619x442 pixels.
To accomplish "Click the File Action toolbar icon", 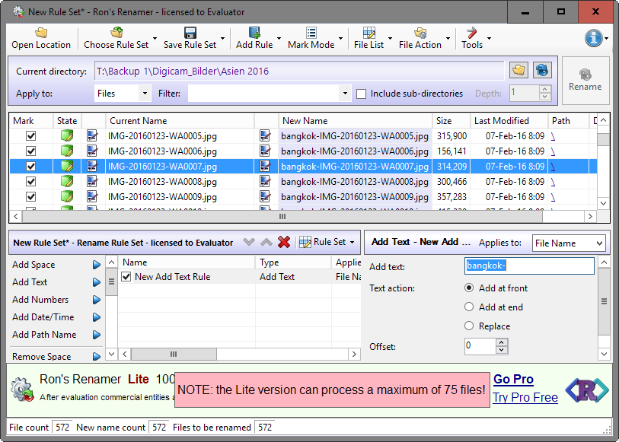I will click(x=420, y=32).
